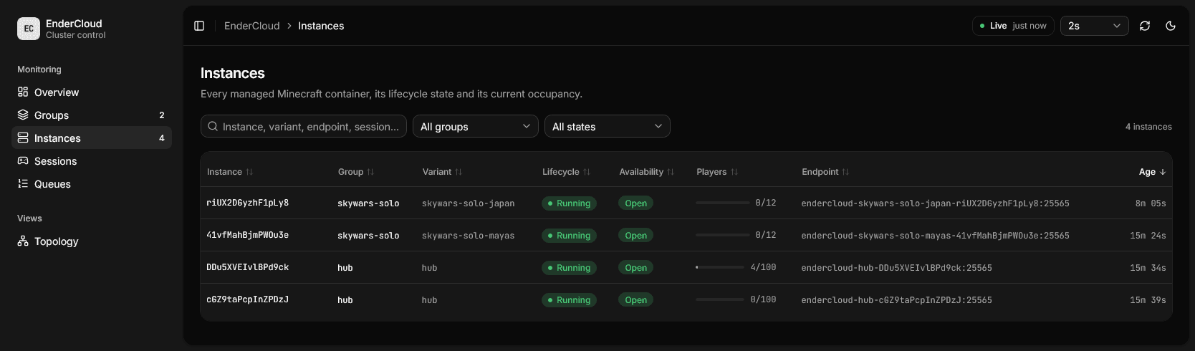Screen dimensions: 1195x351
Task: Open the All states filter dropdown
Action: pyautogui.click(x=607, y=126)
